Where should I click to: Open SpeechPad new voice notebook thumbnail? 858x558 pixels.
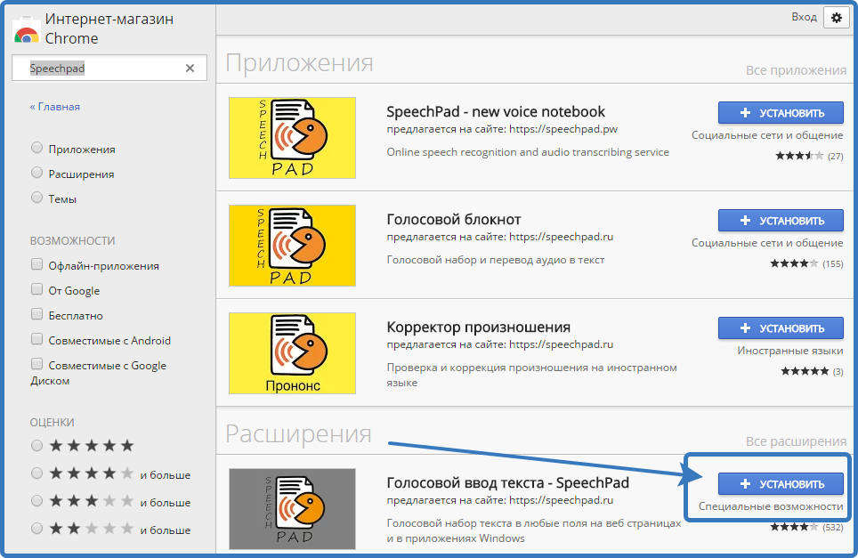(x=292, y=137)
